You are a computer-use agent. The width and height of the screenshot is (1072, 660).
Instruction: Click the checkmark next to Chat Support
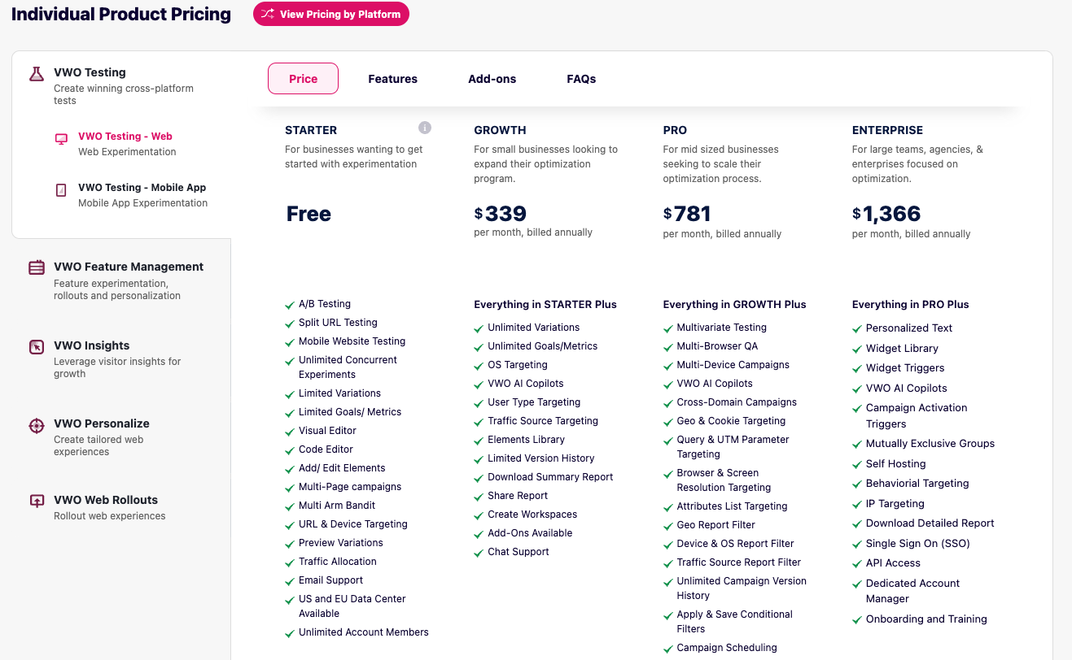[479, 554]
